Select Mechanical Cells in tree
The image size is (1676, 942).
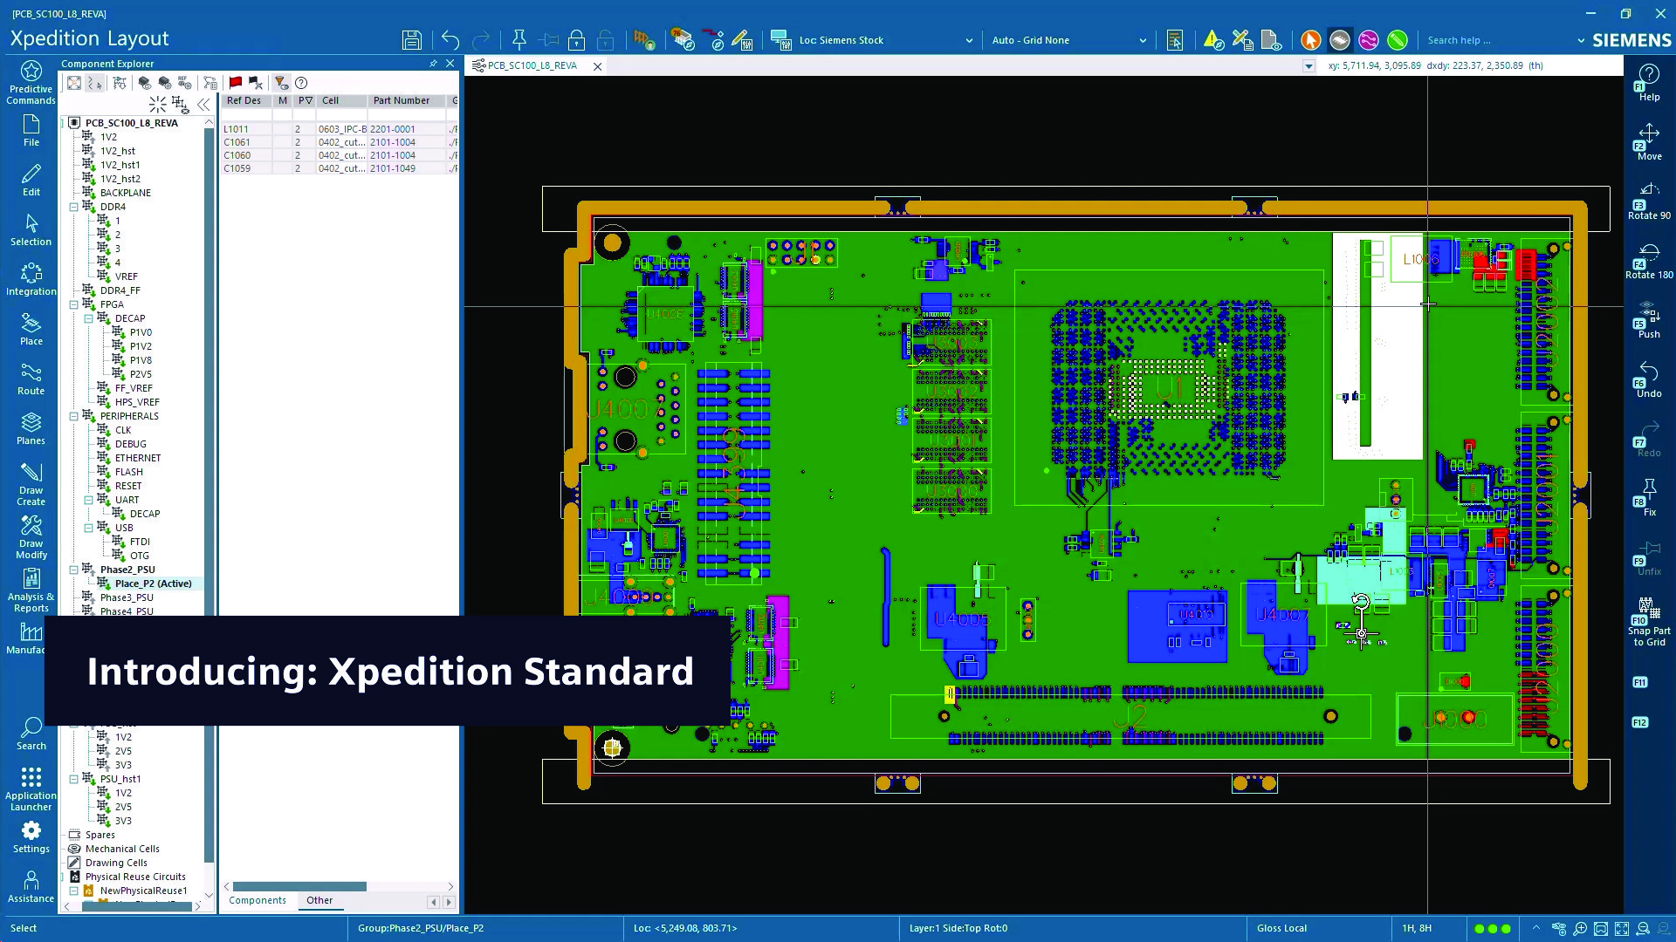click(x=122, y=849)
